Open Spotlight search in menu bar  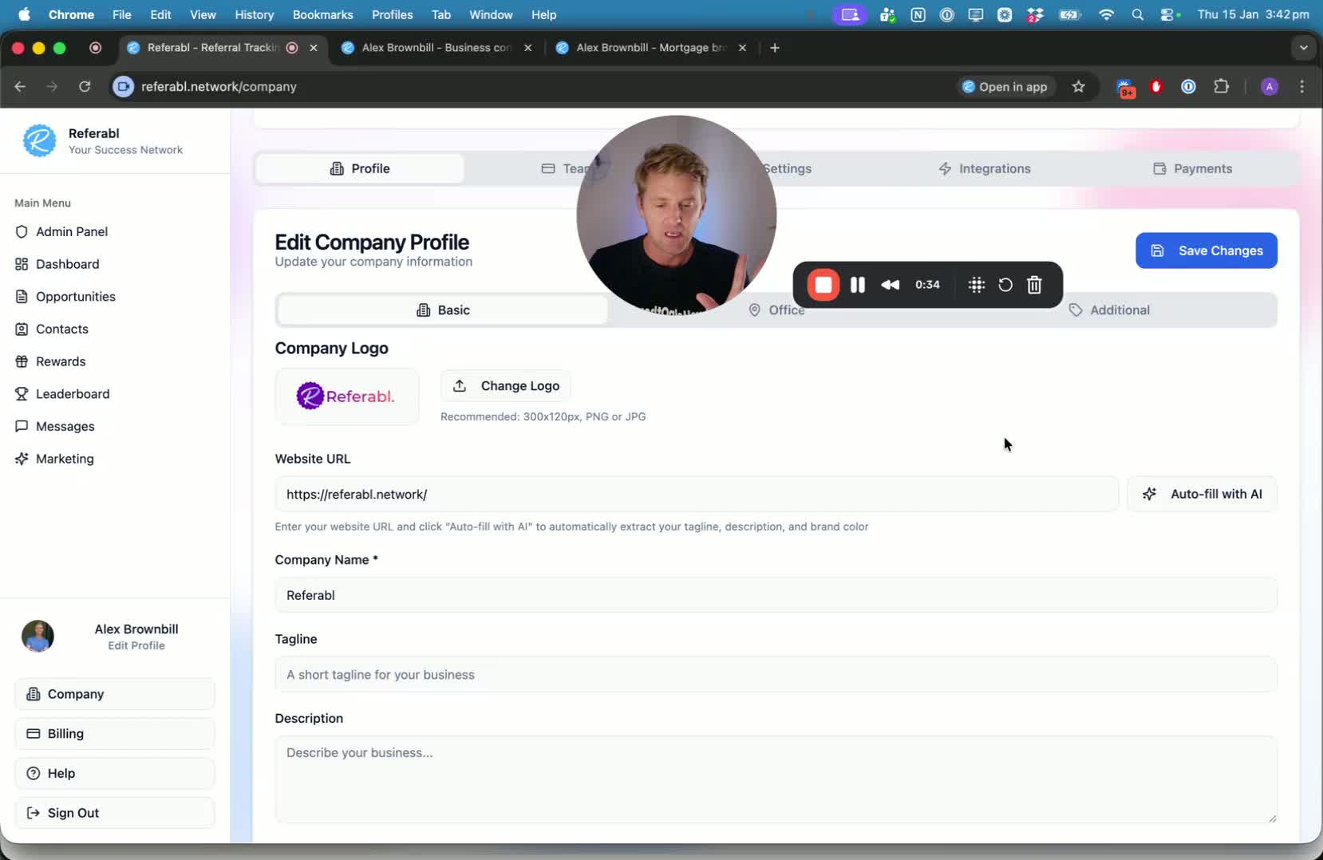[1137, 14]
